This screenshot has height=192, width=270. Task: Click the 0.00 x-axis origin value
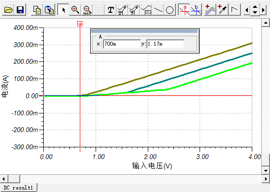point(46,157)
